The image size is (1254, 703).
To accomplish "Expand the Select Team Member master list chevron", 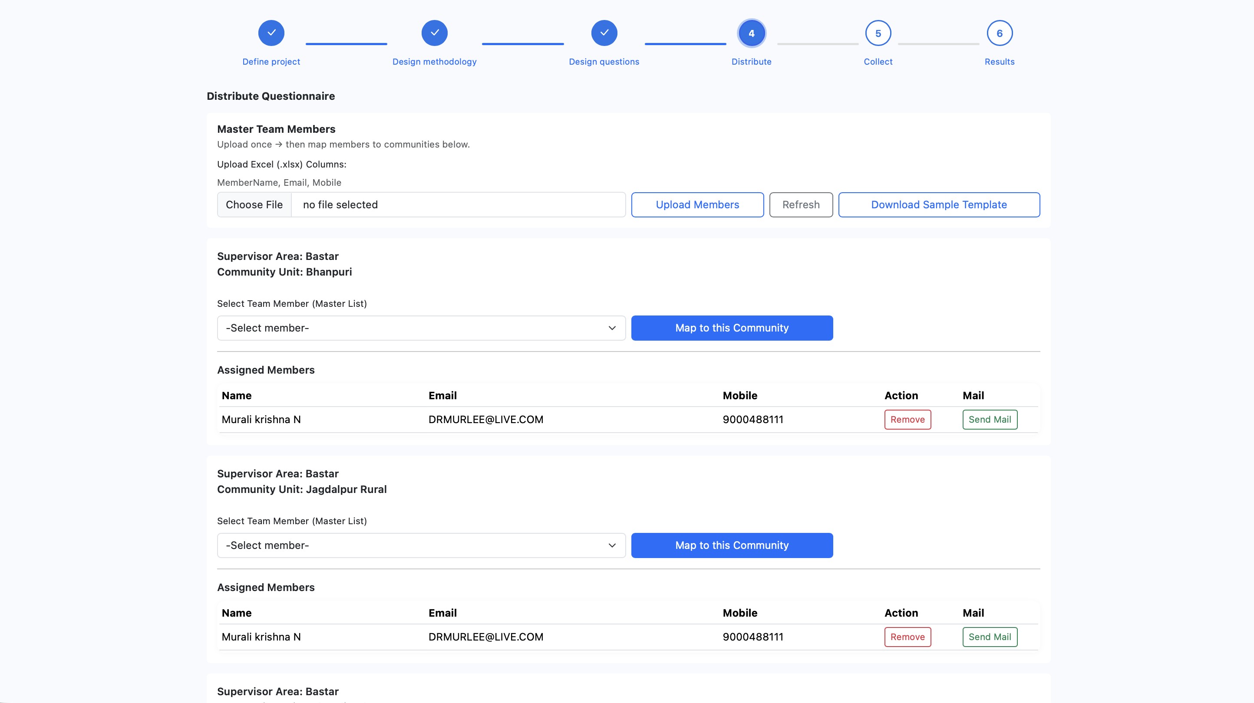I will [x=612, y=328].
